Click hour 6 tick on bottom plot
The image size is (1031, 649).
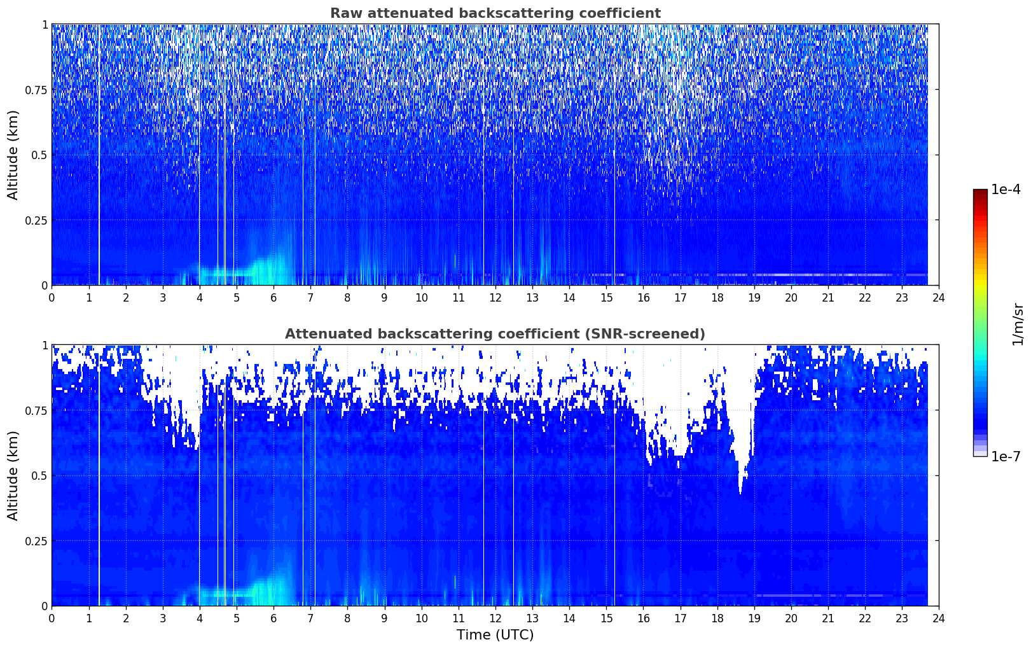pyautogui.click(x=273, y=618)
